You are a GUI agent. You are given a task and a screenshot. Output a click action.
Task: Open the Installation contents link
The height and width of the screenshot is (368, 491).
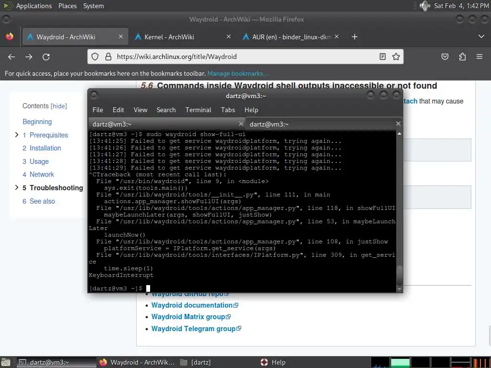[42, 149]
